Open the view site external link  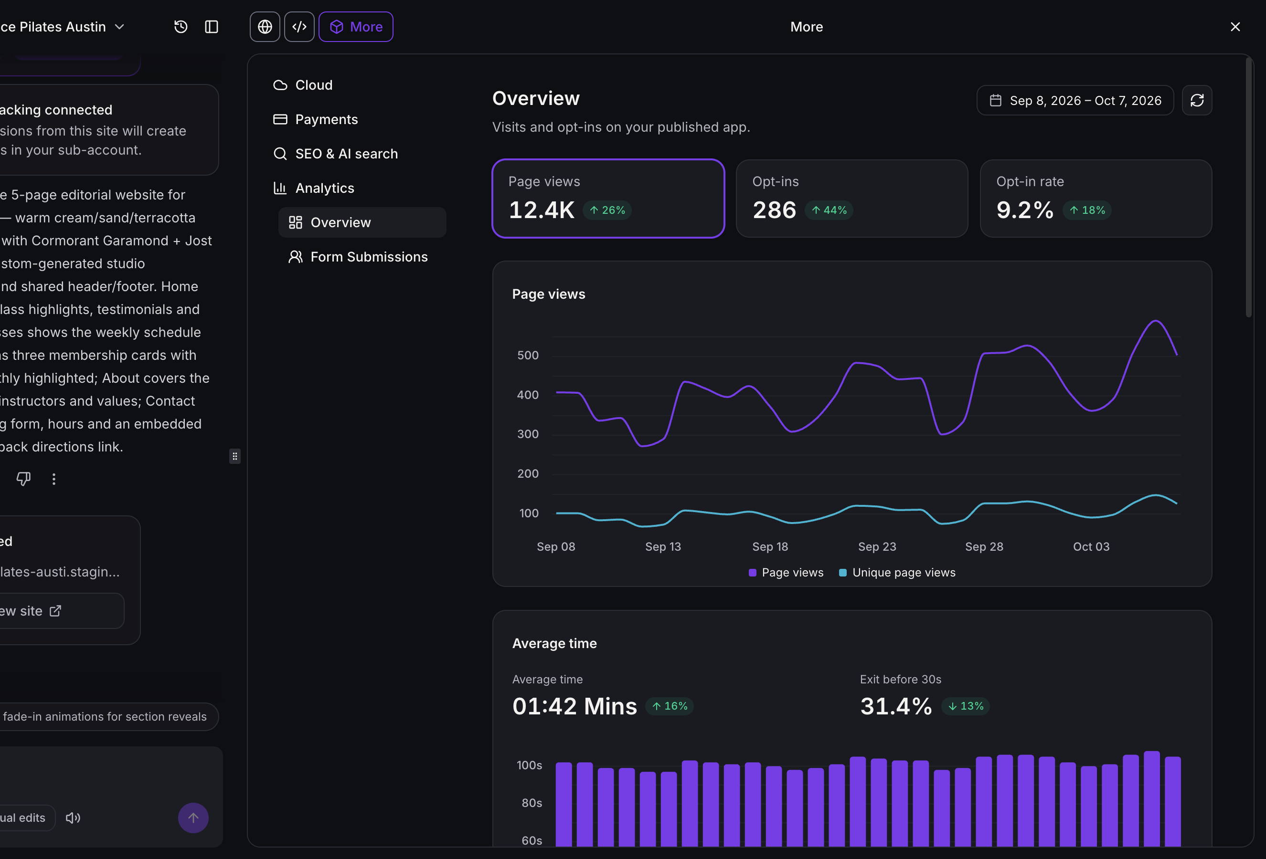point(62,611)
